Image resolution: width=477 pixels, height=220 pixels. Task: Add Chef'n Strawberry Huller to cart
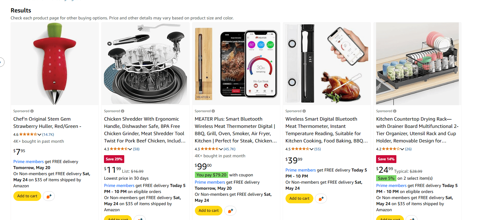[27, 196]
